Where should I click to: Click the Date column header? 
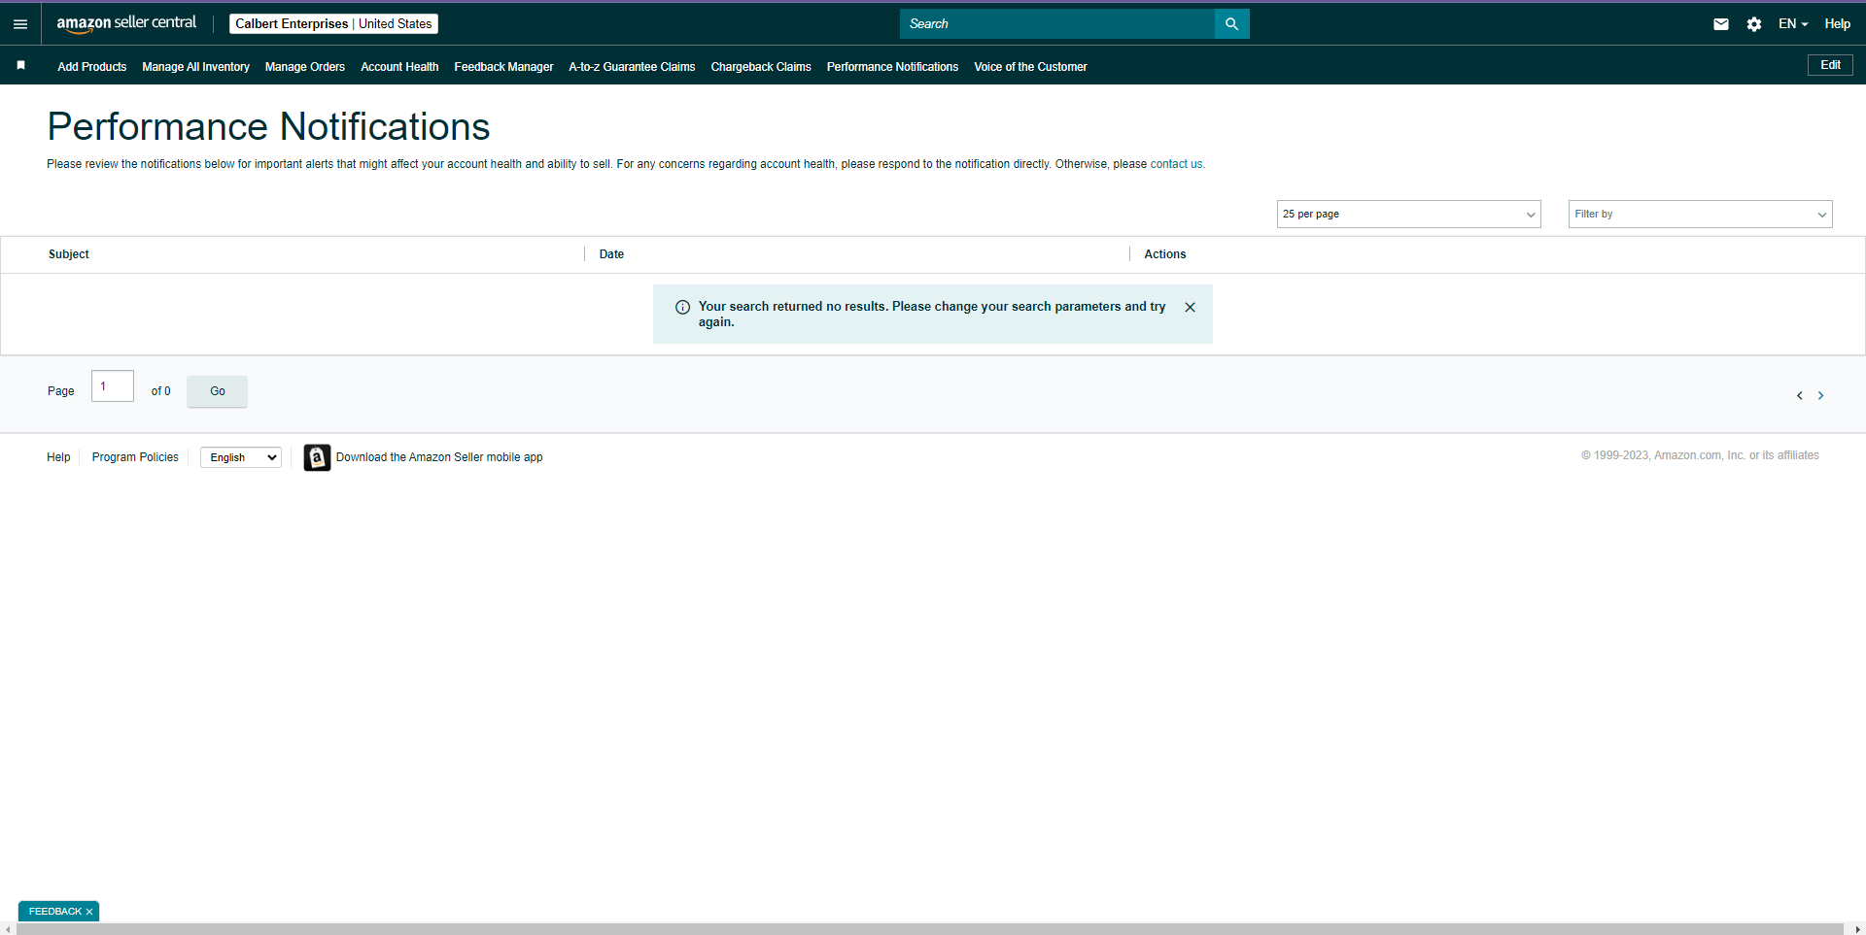tap(611, 254)
